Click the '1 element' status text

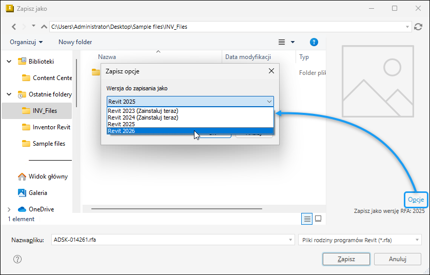click(x=21, y=219)
